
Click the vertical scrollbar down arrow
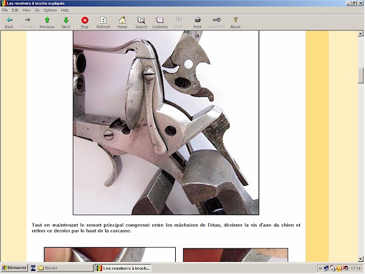tap(361, 258)
